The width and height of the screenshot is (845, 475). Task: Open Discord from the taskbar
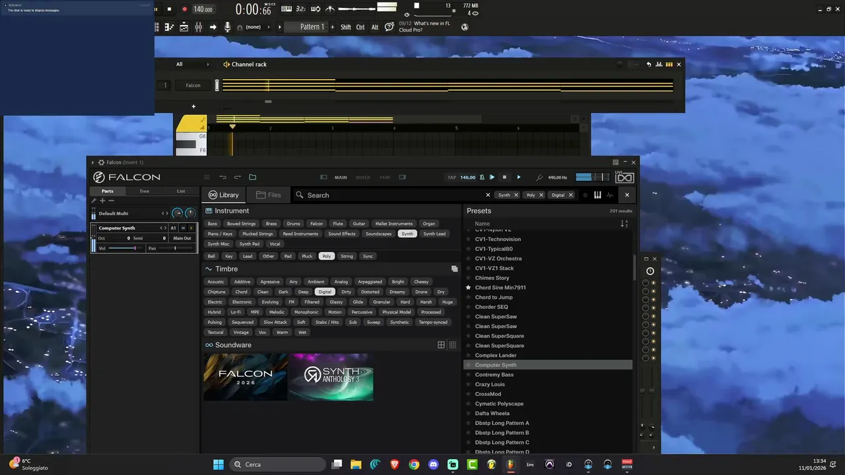[433, 464]
